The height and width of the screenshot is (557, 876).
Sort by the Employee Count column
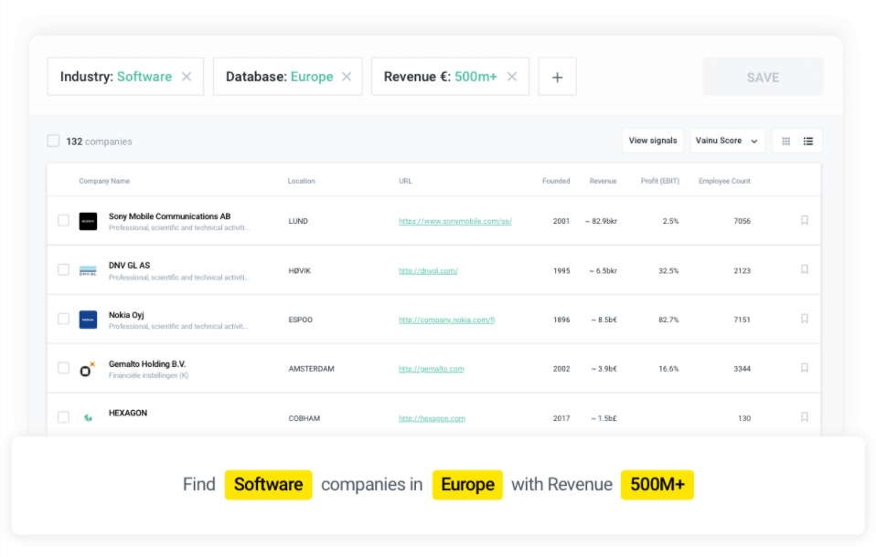click(x=724, y=181)
